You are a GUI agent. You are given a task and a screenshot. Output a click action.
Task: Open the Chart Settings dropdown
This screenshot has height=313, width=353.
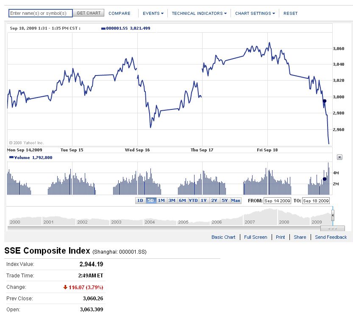(255, 13)
